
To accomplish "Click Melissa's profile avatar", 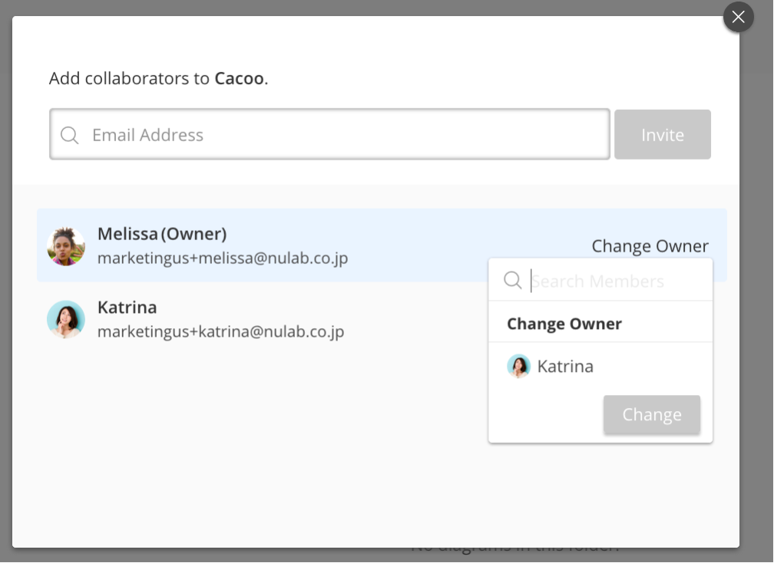I will [66, 246].
